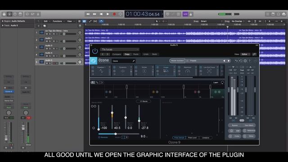This screenshot has height=162, width=288.
Task: Expand the Track: Audio 5 disclosure triangle
Action: (x=3, y=26)
